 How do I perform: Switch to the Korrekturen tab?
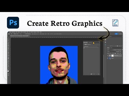click(90, 42)
